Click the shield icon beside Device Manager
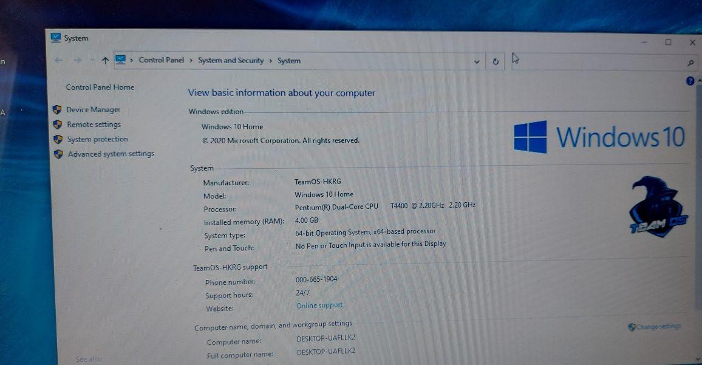702x365 pixels. pos(57,110)
